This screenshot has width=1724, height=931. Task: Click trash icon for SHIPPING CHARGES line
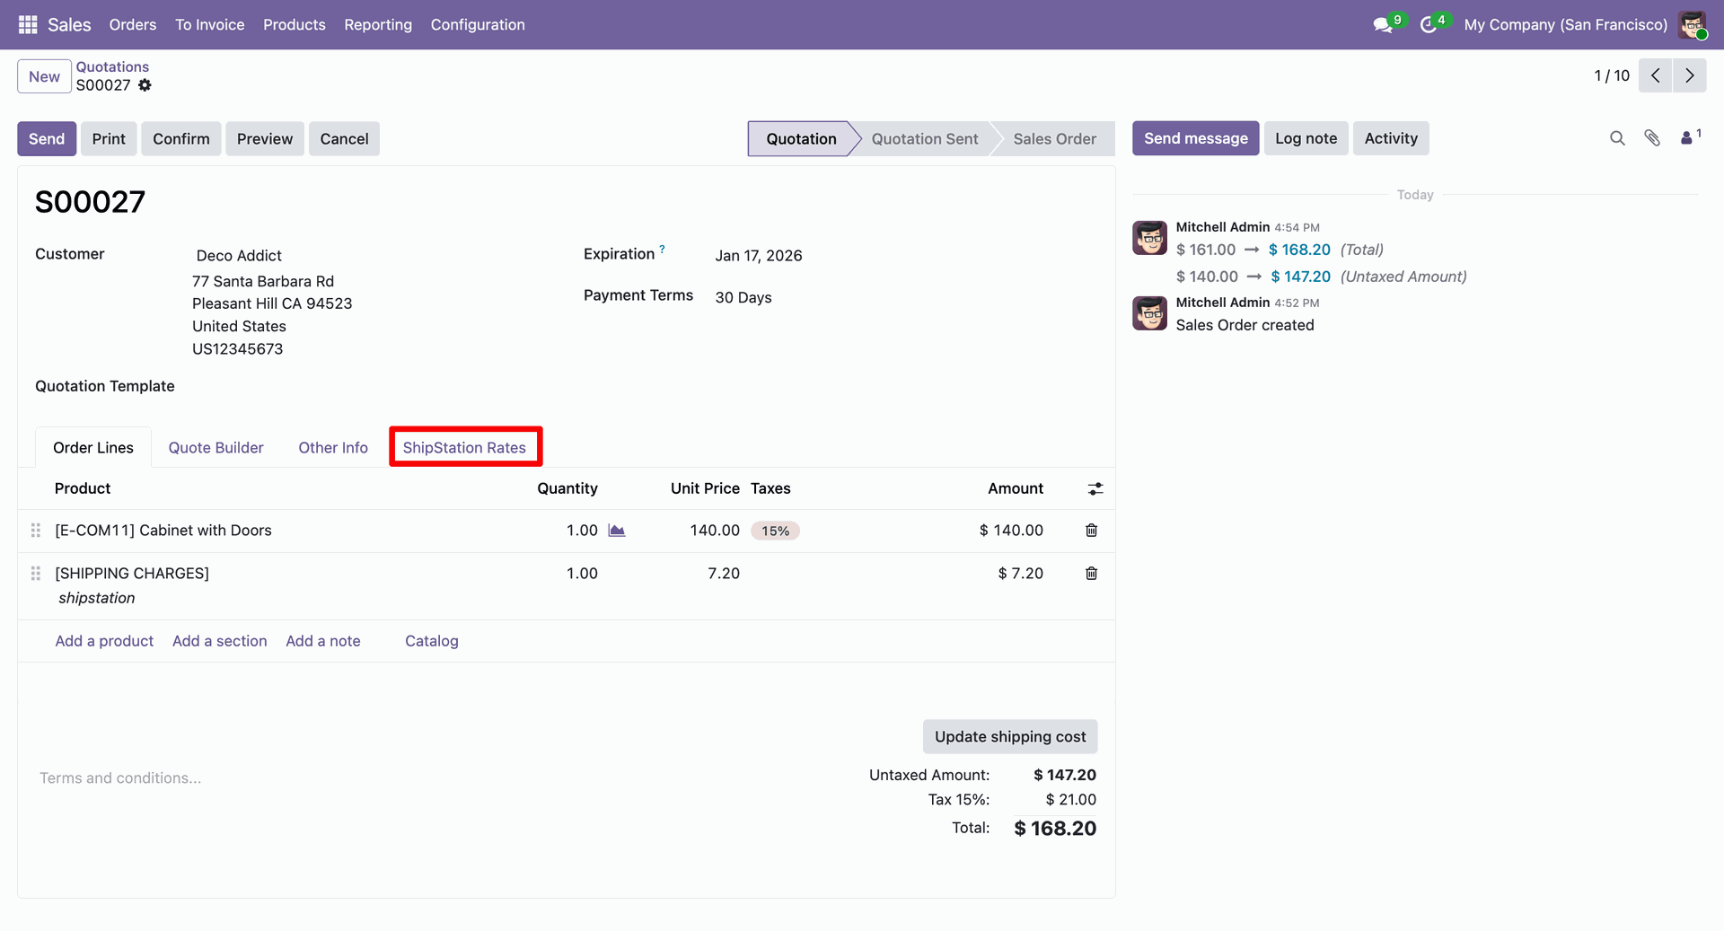pyautogui.click(x=1091, y=574)
